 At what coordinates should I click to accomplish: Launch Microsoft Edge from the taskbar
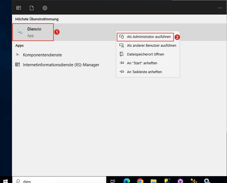tap(127, 181)
